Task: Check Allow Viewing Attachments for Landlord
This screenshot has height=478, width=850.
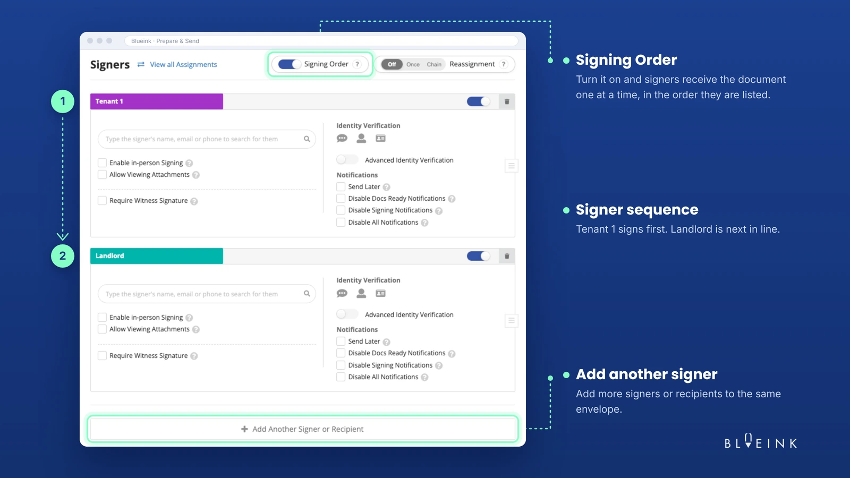Action: 103,329
